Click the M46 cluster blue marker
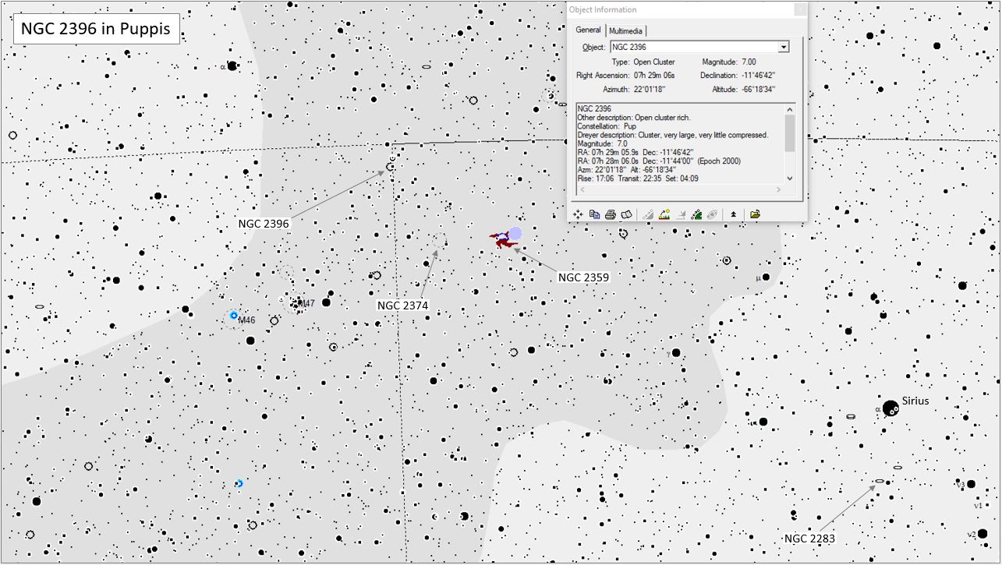1002x565 pixels. 233,316
